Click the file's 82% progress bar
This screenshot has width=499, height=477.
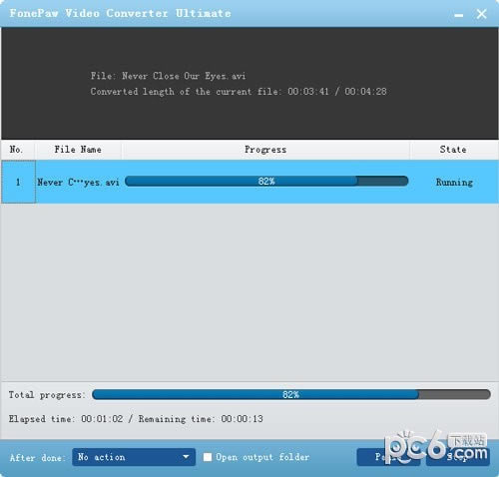click(266, 182)
